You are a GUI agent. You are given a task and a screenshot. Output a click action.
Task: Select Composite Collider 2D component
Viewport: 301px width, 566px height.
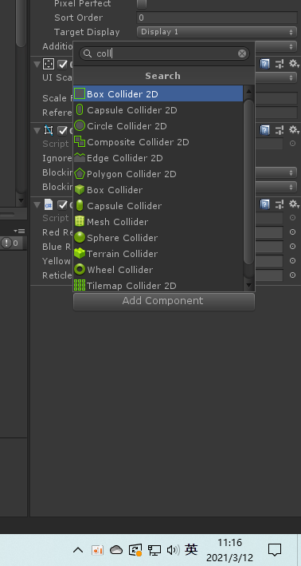(158, 142)
